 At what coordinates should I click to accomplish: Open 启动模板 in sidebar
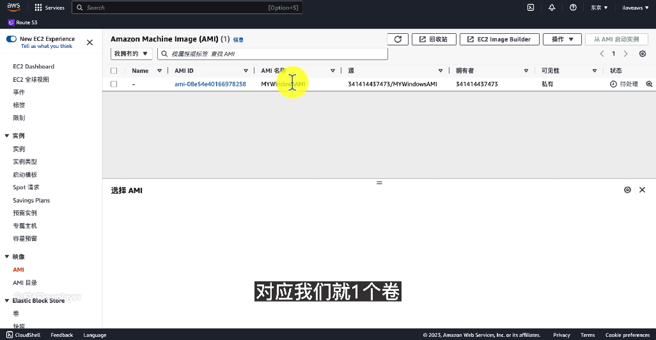[x=25, y=174]
